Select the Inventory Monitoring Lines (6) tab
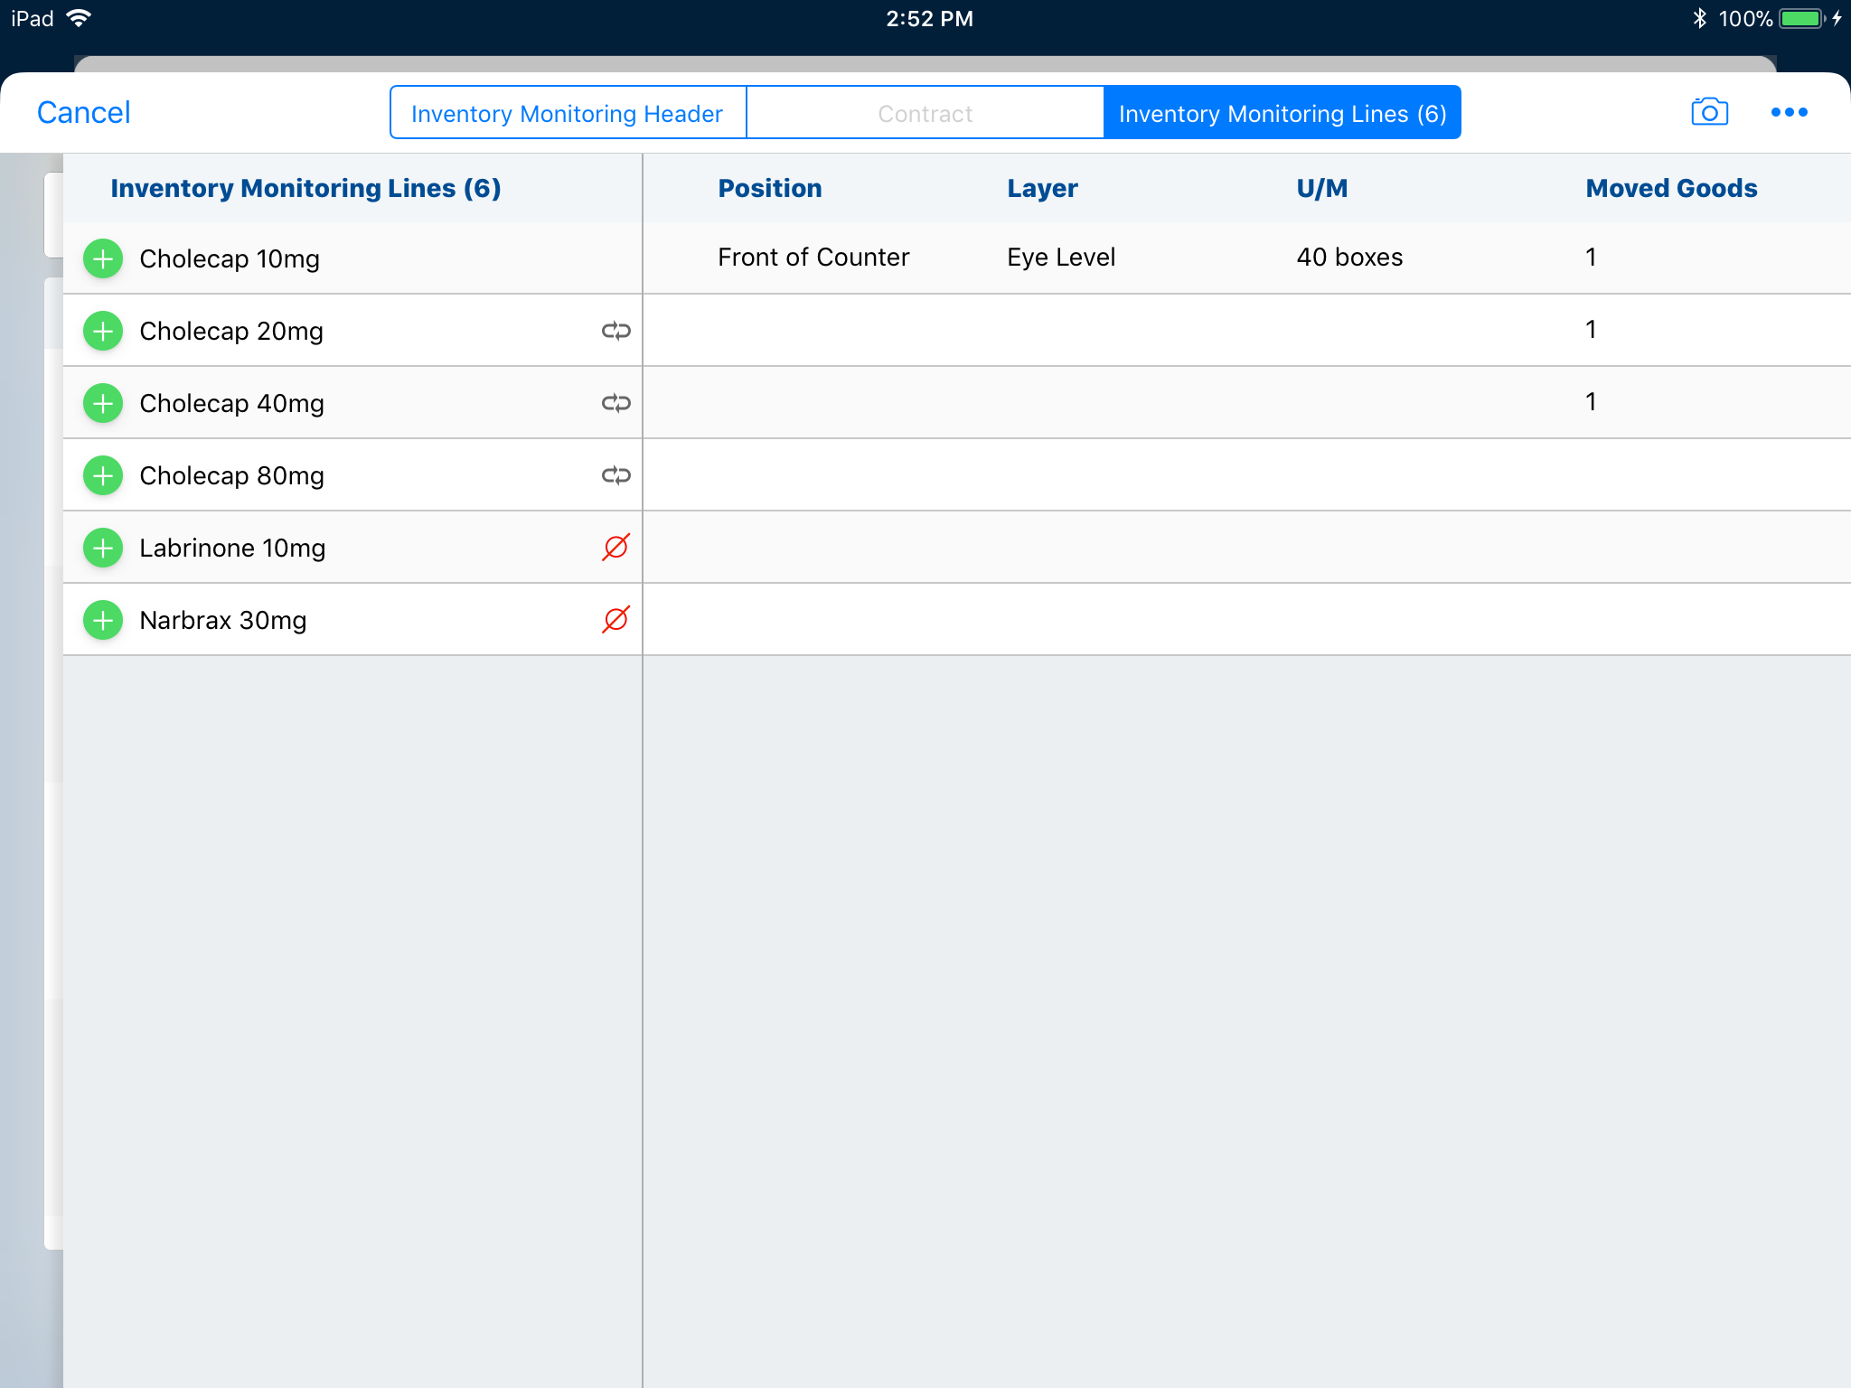1851x1388 pixels. pos(1282,113)
